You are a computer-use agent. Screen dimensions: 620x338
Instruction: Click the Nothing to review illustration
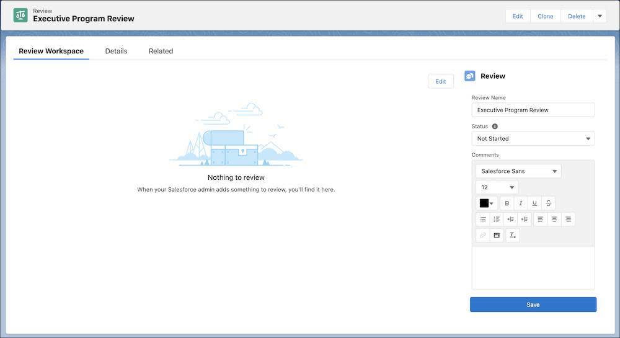(x=236, y=135)
